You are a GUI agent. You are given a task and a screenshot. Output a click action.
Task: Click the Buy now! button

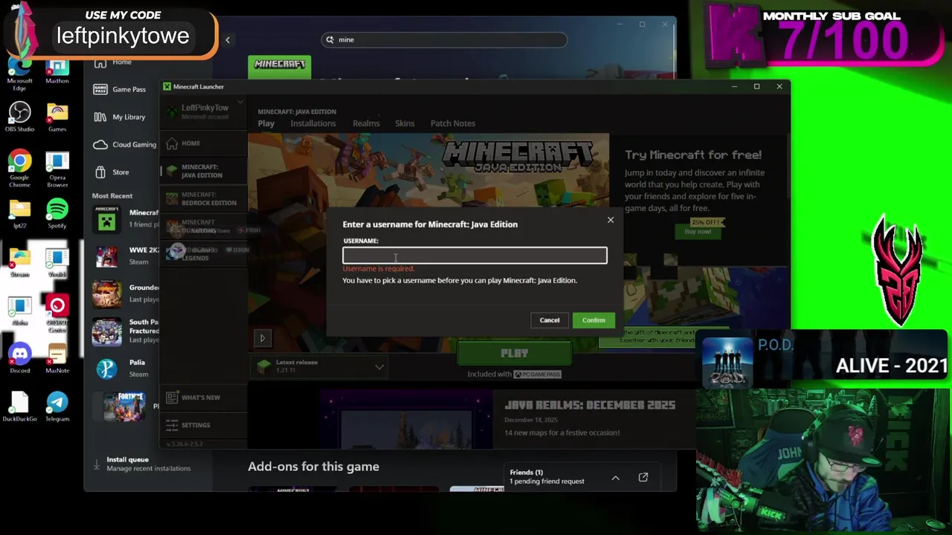click(698, 232)
